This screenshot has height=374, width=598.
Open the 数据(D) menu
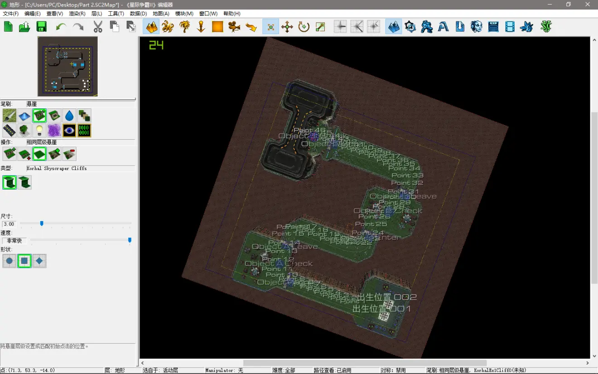(x=138, y=14)
